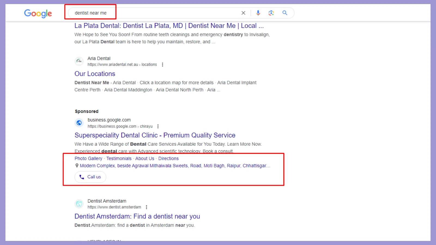Viewport: 436px width, 245px height.
Task: Open the Aria Dental result options menu
Action: tap(163, 65)
